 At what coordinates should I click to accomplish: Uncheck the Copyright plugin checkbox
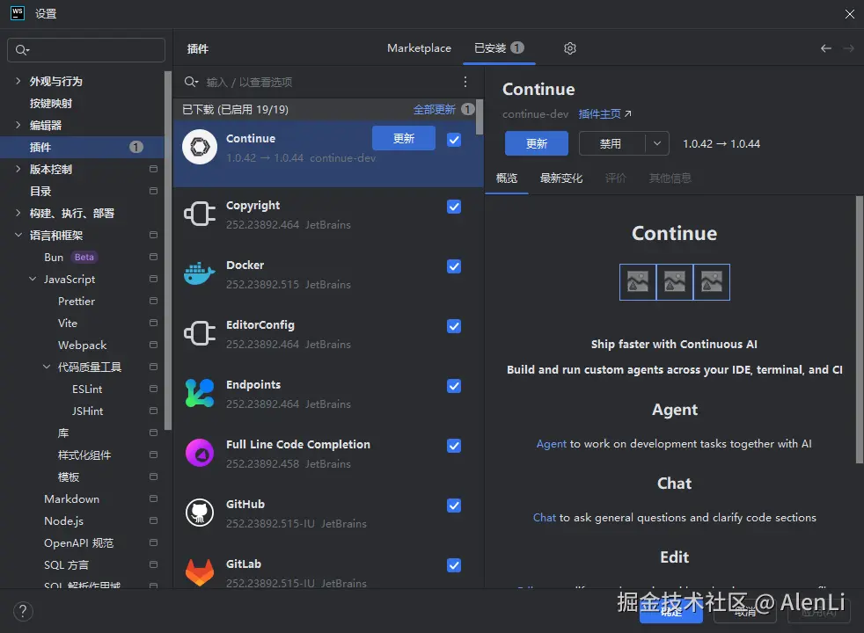(454, 207)
